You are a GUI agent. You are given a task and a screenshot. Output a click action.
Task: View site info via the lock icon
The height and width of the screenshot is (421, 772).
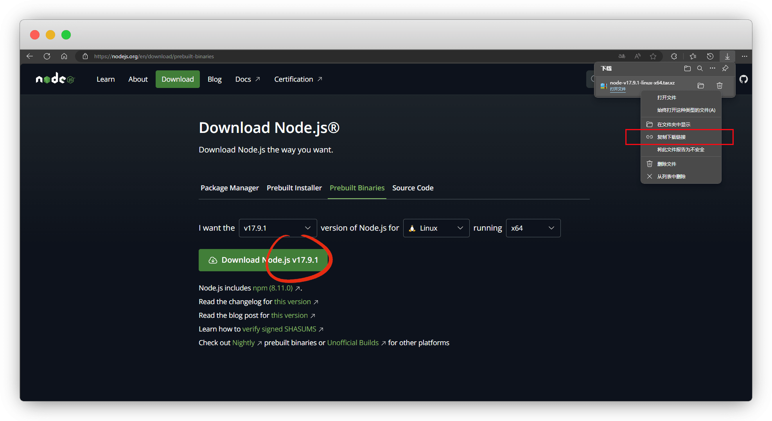[85, 56]
